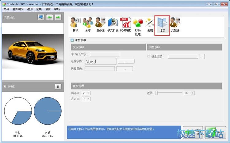The width and height of the screenshot is (230, 143).
Task: Click the 挑选图像 path input field
Action: (x=183, y=56)
